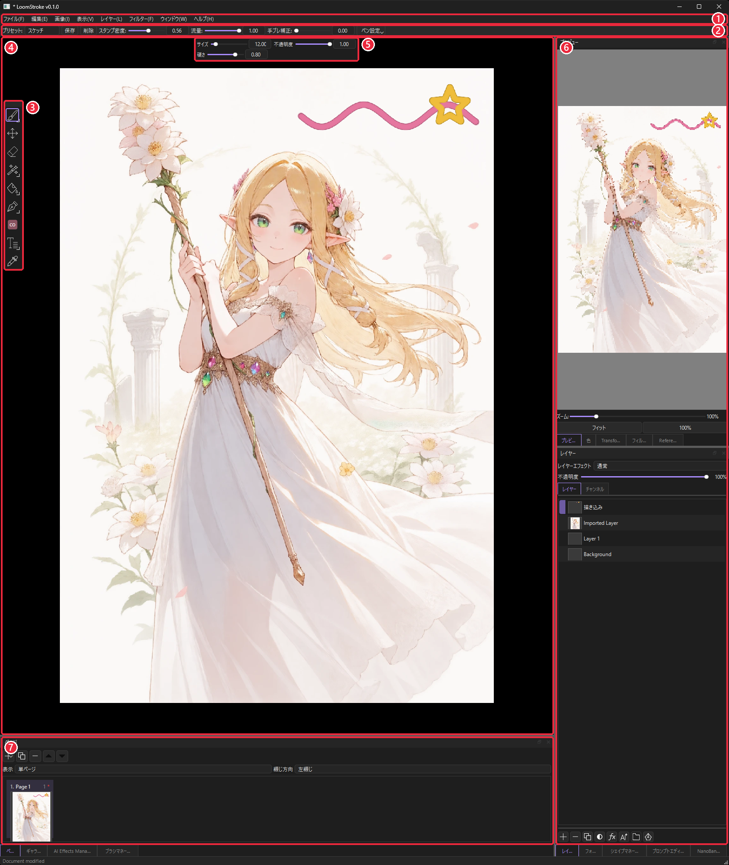Viewport: 729px width, 865px height.
Task: Open the レイヤー(L) menu
Action: click(x=111, y=19)
